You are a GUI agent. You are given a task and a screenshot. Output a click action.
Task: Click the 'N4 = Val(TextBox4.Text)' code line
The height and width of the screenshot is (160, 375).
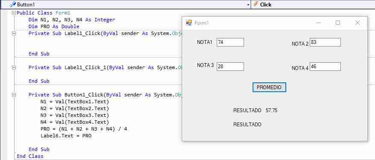tap(75, 122)
